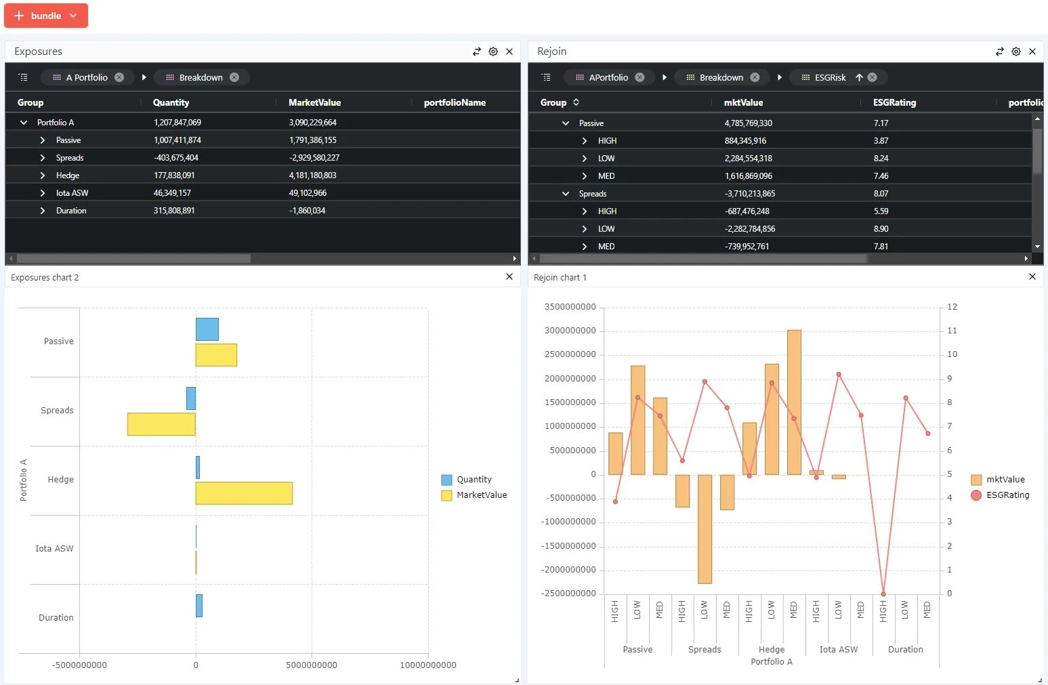Click Rejoin grid vertical scroll up arrow
Screen dimensions: 1048x685
click(x=1037, y=119)
